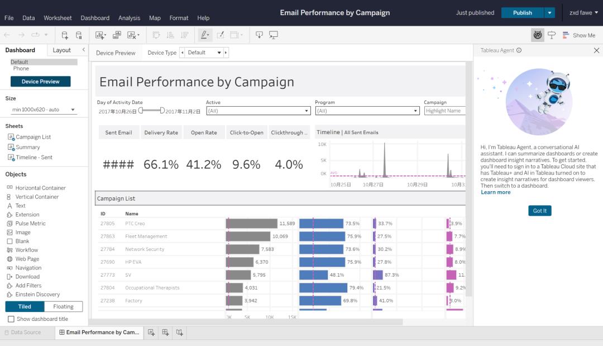
Task: Open the Analysis menu
Action: (x=129, y=18)
